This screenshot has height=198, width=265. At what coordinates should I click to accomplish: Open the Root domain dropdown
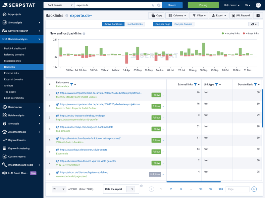[x=59, y=5]
